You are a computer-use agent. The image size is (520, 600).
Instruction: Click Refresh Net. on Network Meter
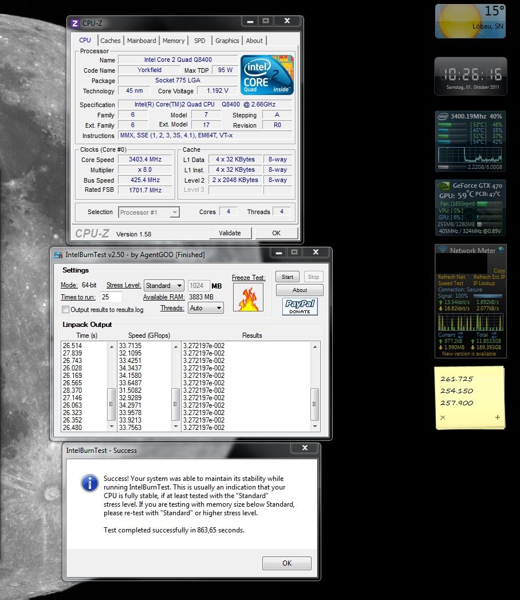coord(452,277)
